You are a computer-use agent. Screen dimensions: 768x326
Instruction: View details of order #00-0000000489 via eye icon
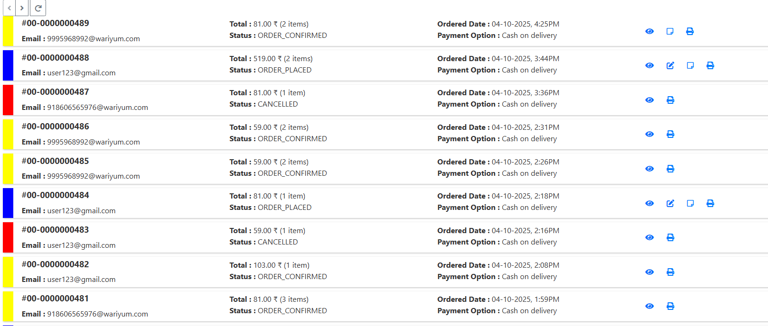(649, 31)
